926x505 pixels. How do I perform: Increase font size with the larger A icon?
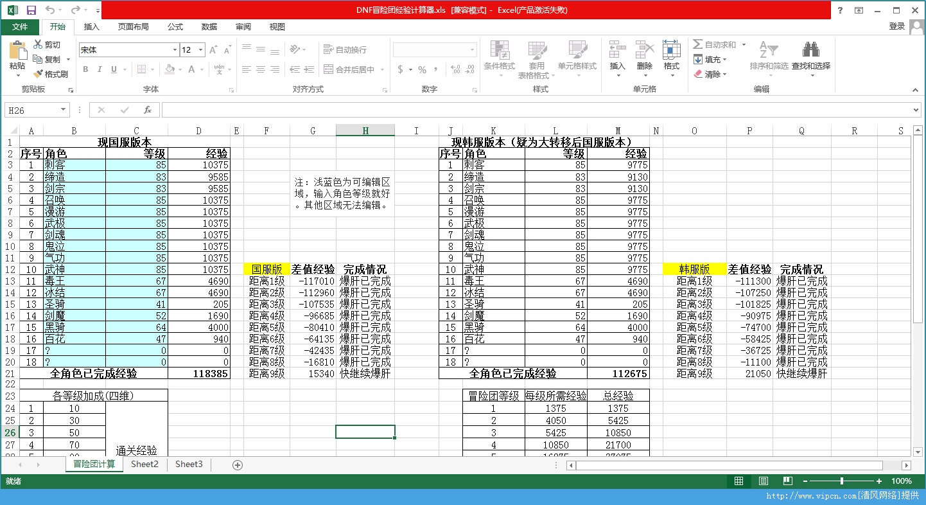213,50
